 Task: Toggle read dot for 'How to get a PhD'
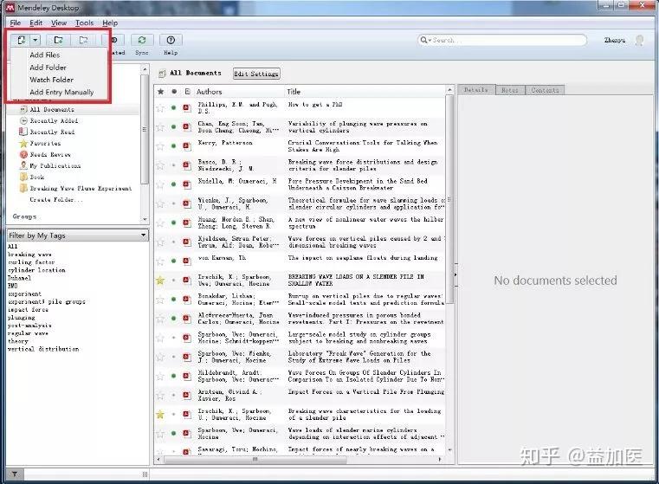173,108
